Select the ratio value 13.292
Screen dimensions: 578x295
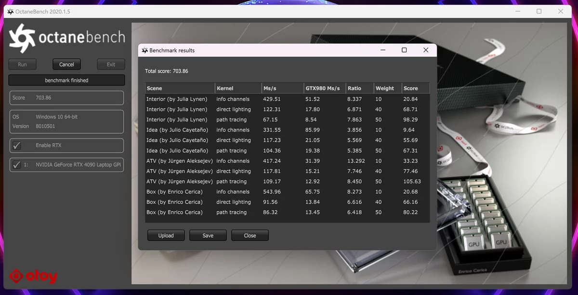tap(356, 161)
